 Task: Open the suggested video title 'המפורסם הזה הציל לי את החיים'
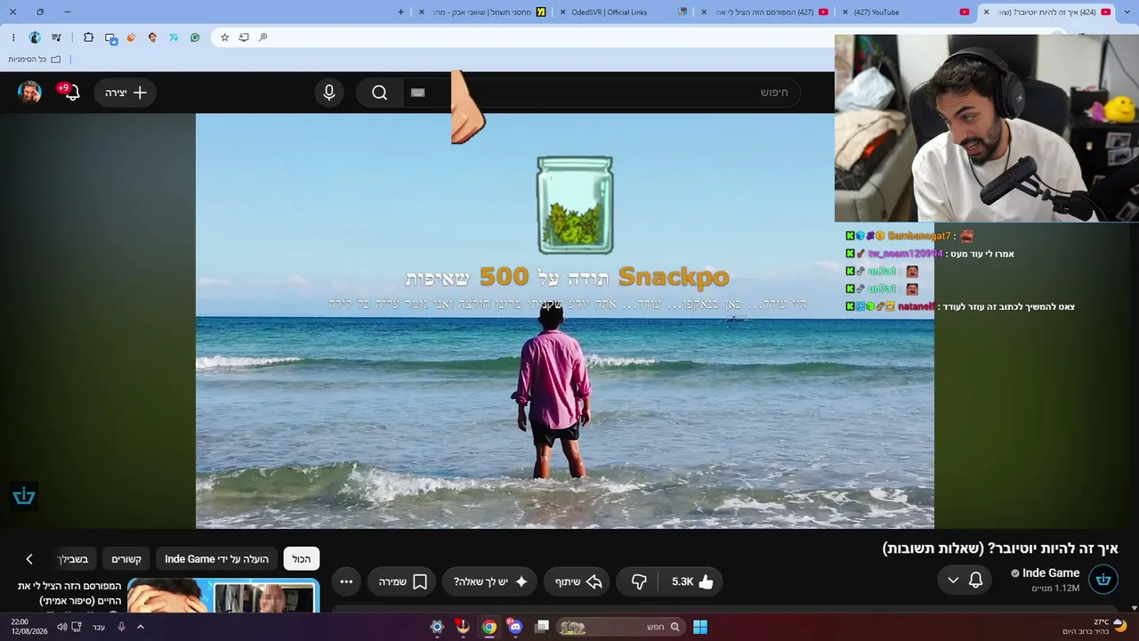69,594
